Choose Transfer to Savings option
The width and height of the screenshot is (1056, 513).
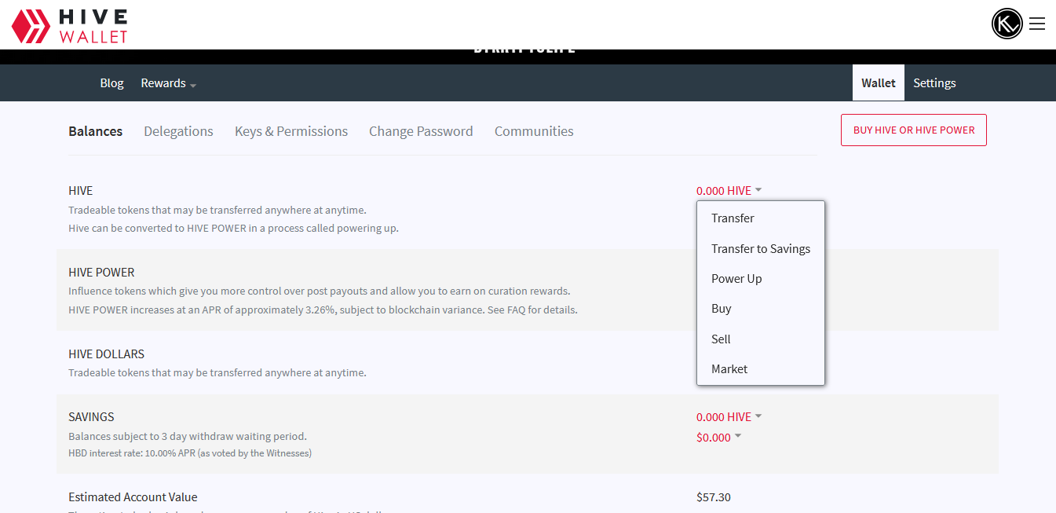[x=760, y=249]
